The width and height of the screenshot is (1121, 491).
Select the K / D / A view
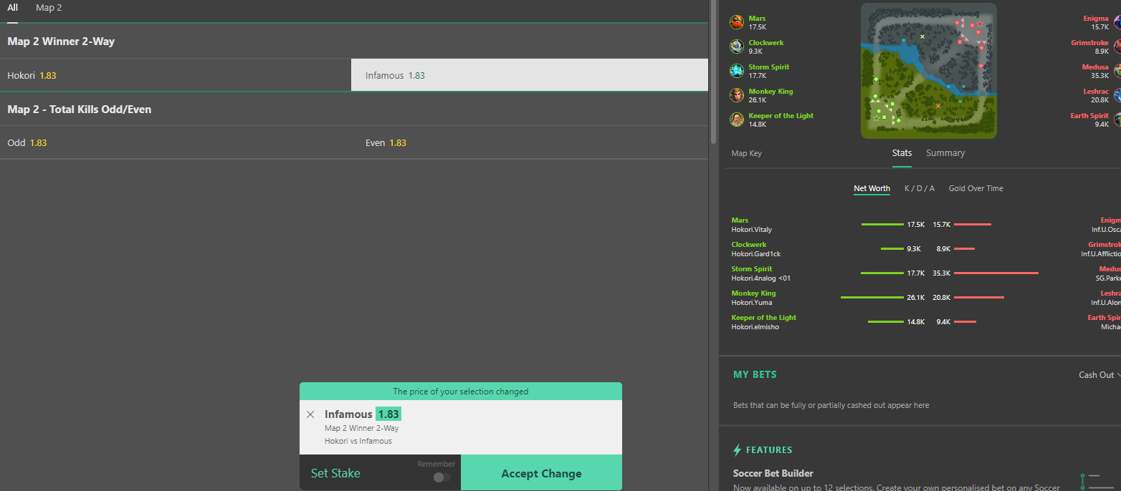coord(920,189)
